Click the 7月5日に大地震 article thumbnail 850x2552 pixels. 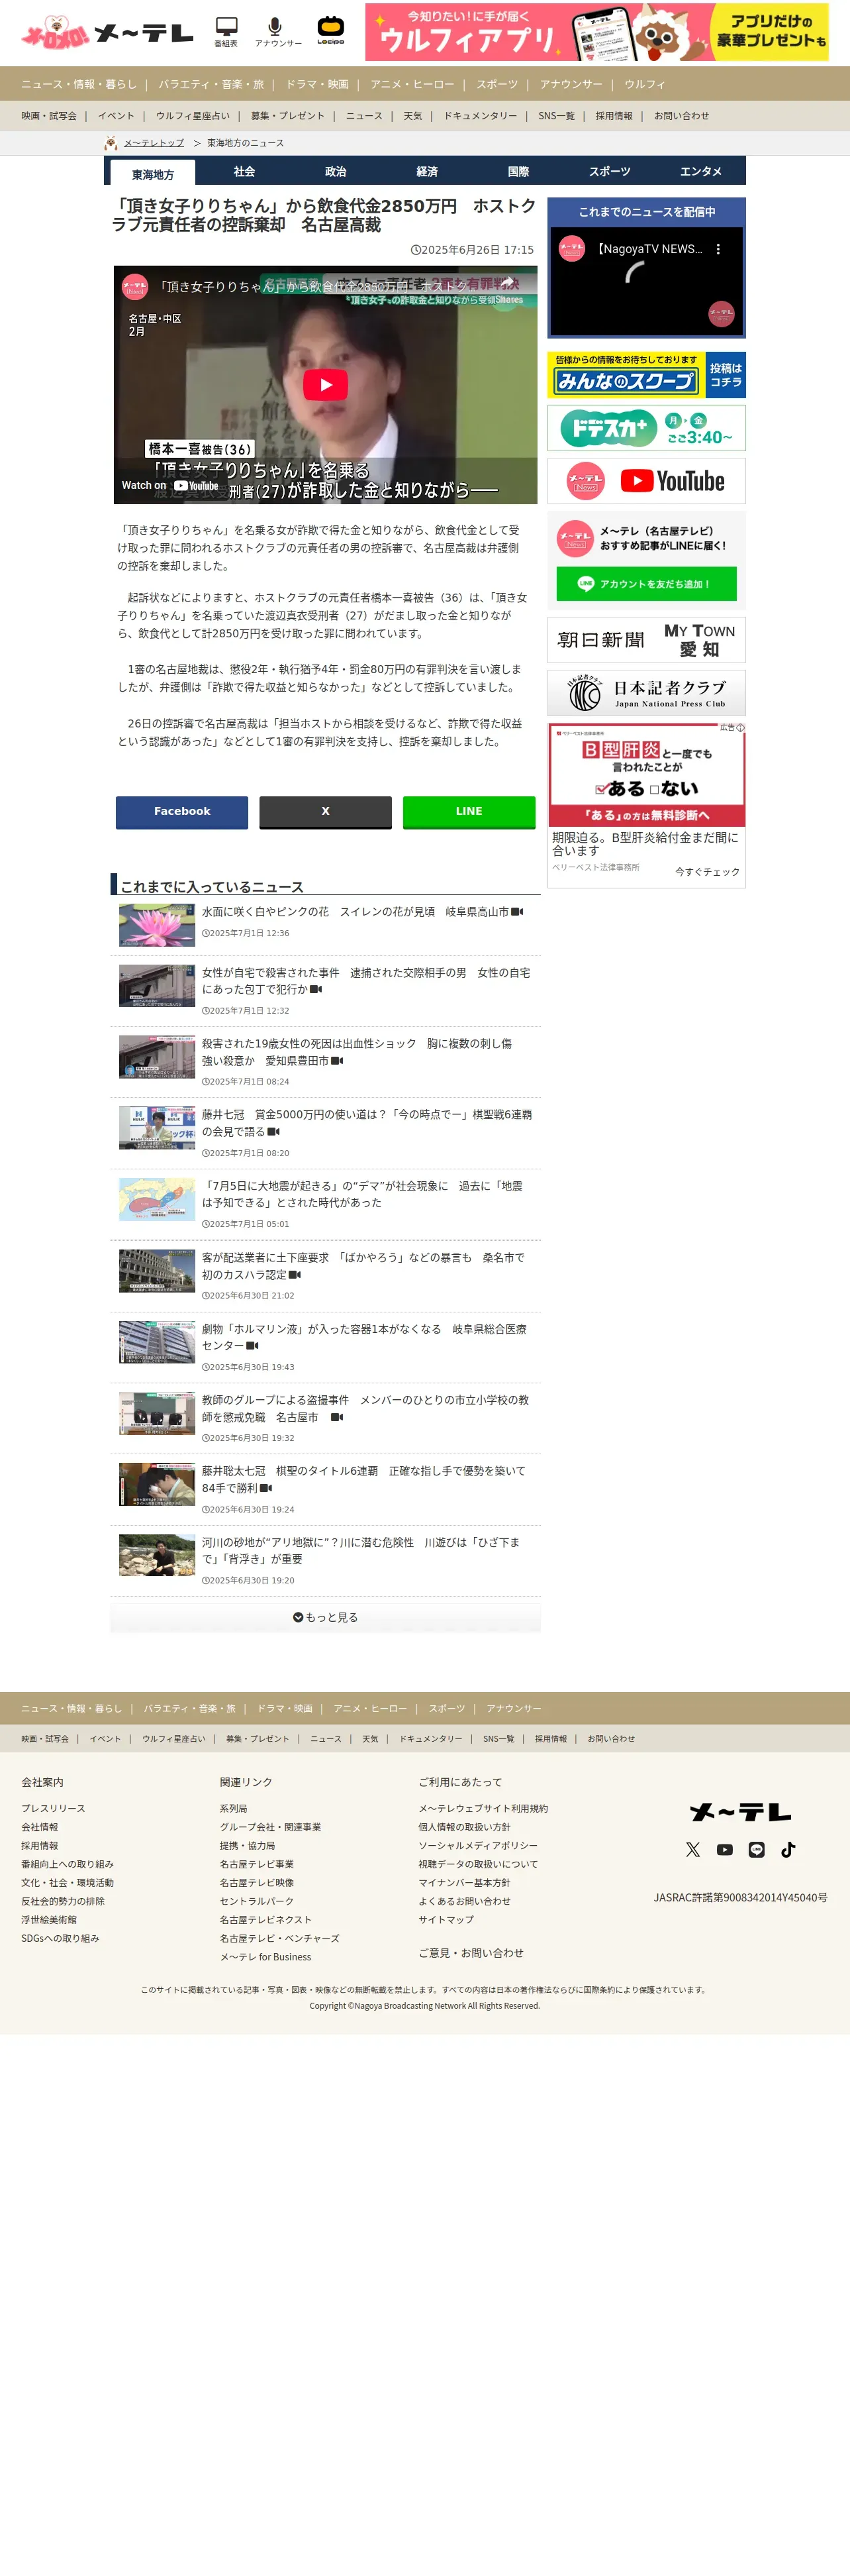pyautogui.click(x=156, y=1198)
